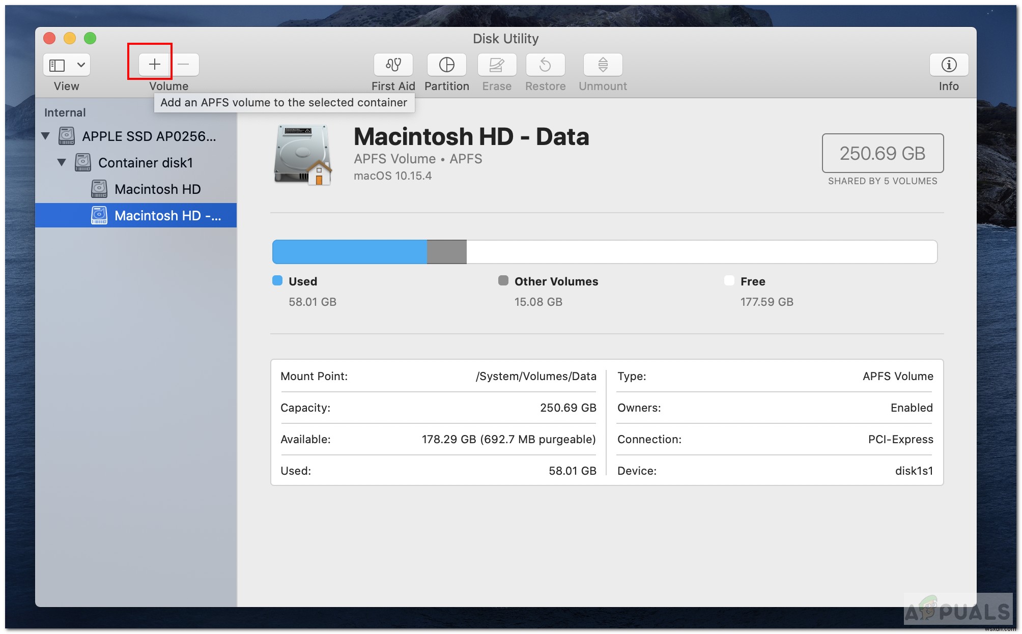Unmount the selected volume
1022x634 pixels.
point(602,65)
